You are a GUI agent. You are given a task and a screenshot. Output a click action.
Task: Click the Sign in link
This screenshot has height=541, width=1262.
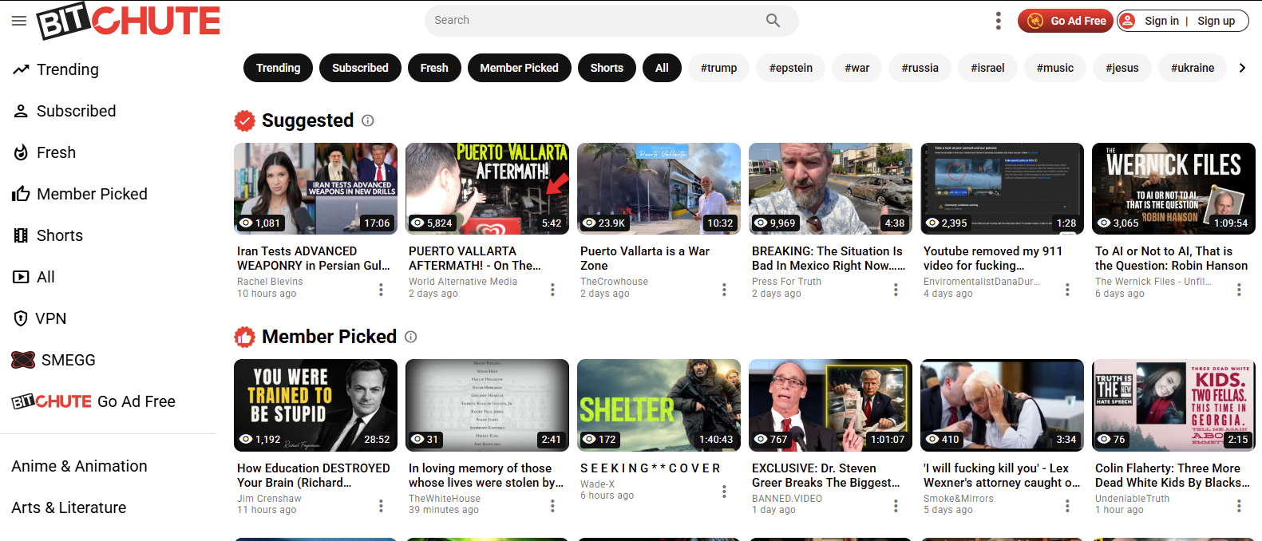(x=1161, y=21)
